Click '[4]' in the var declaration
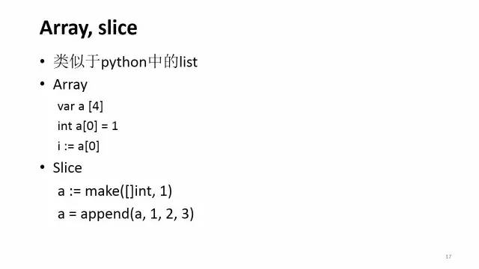The image size is (479, 269). coord(96,106)
